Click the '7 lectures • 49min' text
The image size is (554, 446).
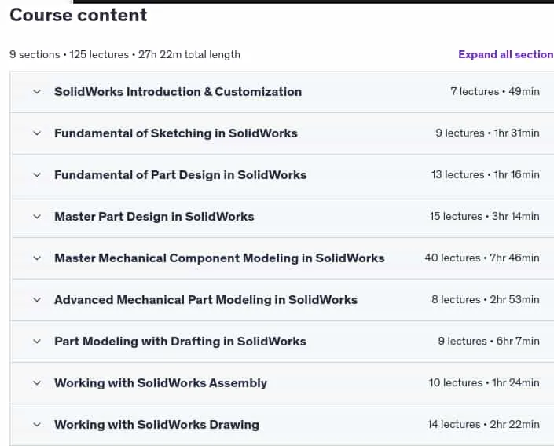495,92
